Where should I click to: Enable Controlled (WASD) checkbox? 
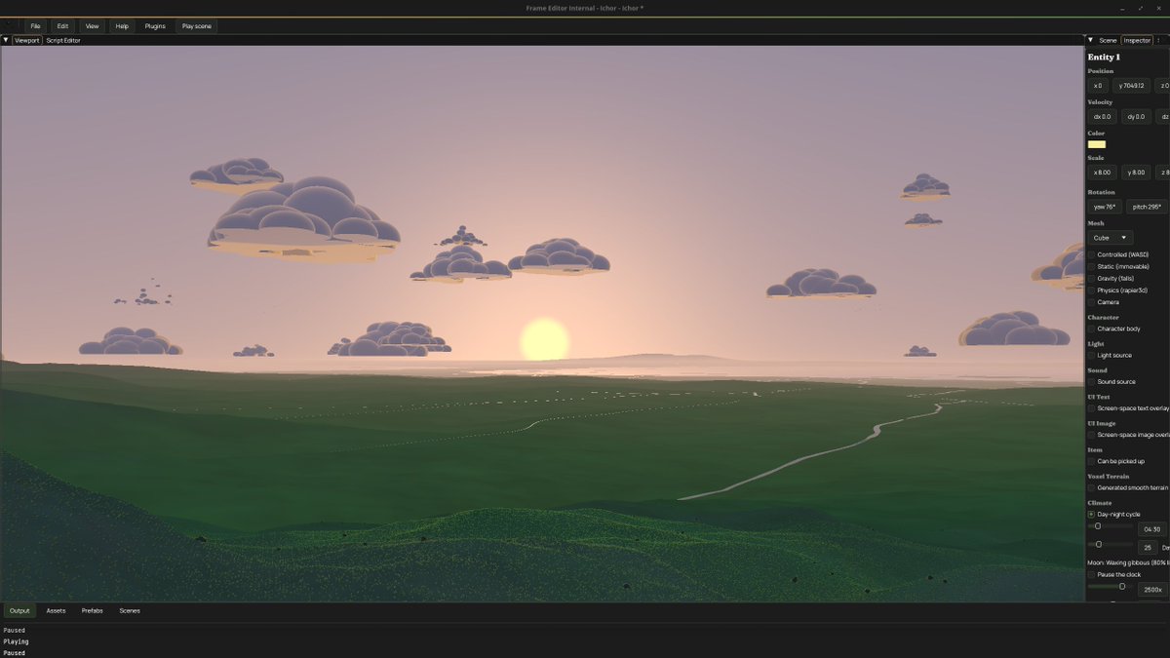(x=1091, y=254)
